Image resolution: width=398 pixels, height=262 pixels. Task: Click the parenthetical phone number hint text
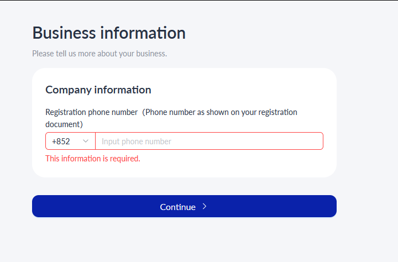(x=220, y=112)
